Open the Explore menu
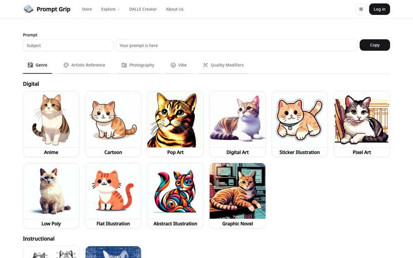 110,9
